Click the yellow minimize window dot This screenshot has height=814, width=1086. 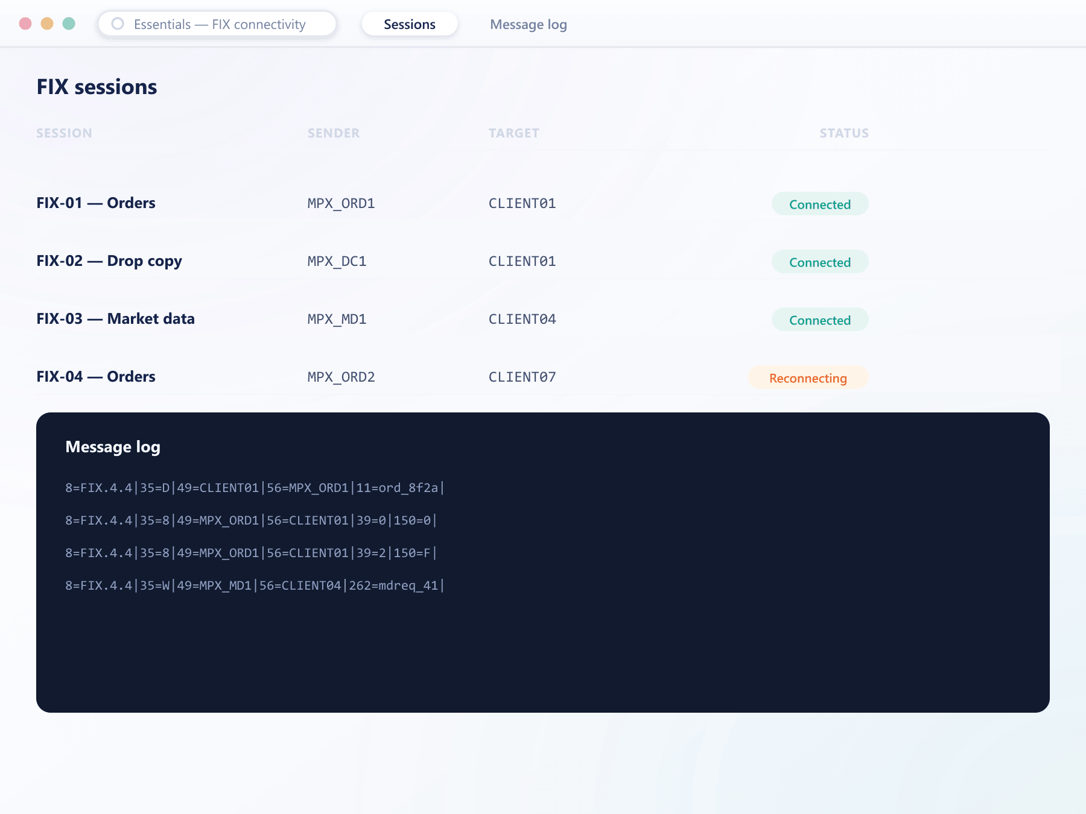(47, 24)
